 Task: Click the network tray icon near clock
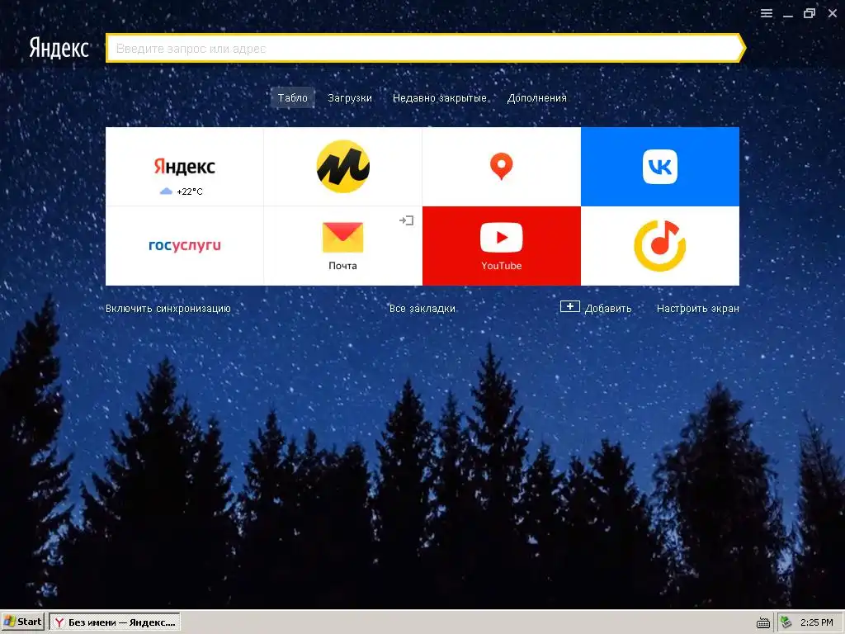click(786, 622)
